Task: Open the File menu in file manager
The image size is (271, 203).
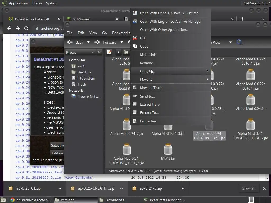Action: click(x=70, y=33)
